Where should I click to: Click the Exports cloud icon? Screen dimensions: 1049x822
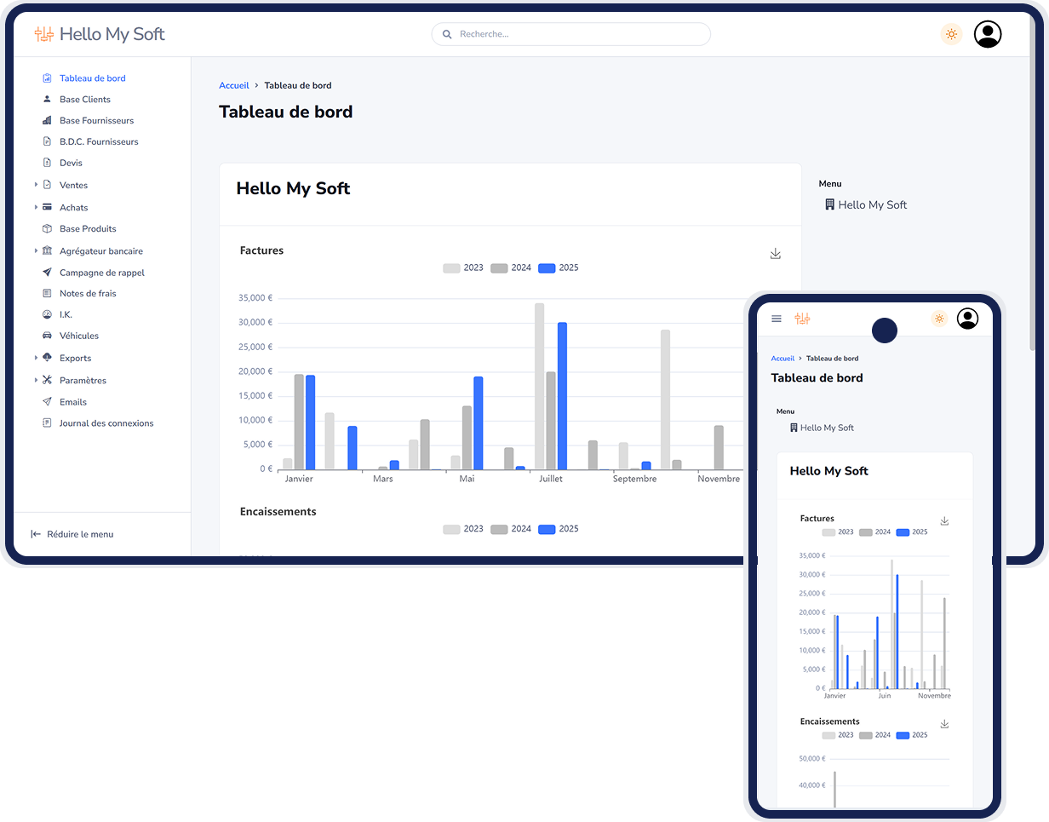point(48,358)
